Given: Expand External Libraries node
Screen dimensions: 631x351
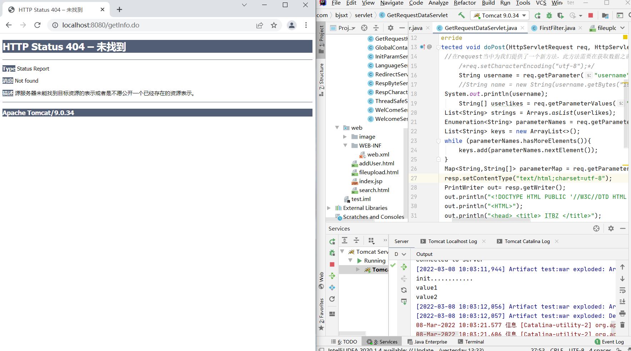Looking at the screenshot, I should point(329,208).
